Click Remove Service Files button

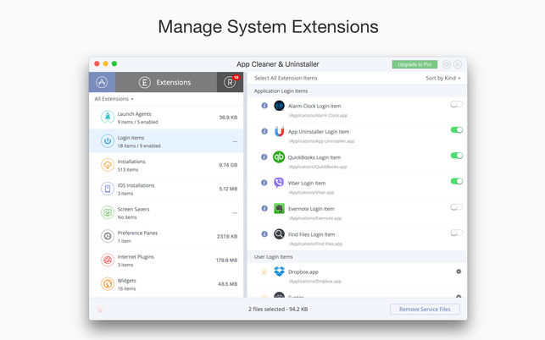click(x=425, y=309)
